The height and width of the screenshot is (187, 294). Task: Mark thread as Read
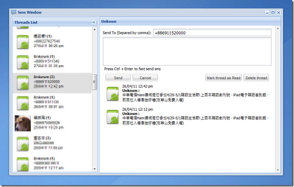point(224,78)
